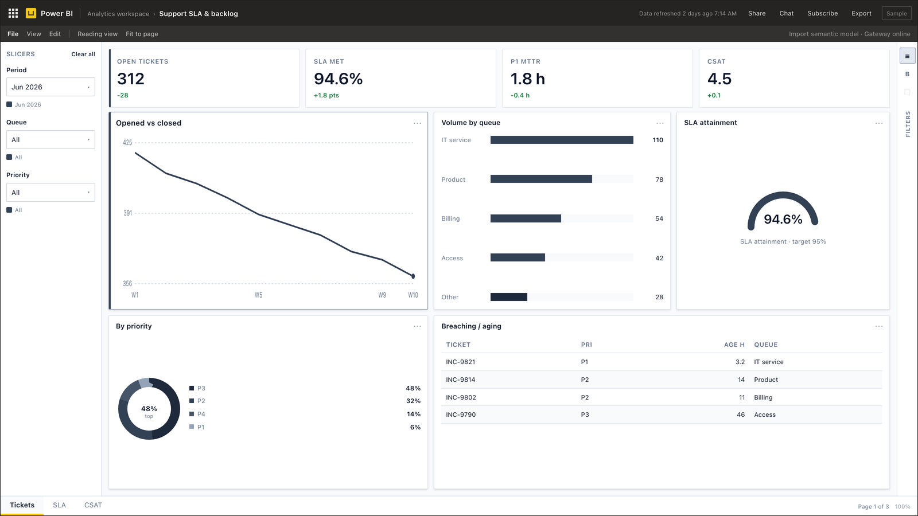Switch to the SLA page tab
The height and width of the screenshot is (516, 918).
click(59, 505)
